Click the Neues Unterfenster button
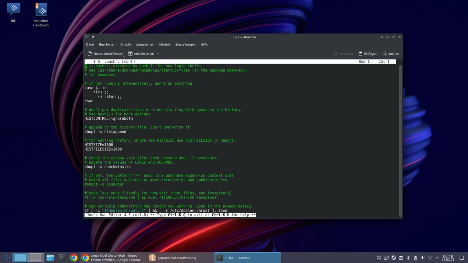Viewport: 468px width, 263px height. pyautogui.click(x=105, y=54)
